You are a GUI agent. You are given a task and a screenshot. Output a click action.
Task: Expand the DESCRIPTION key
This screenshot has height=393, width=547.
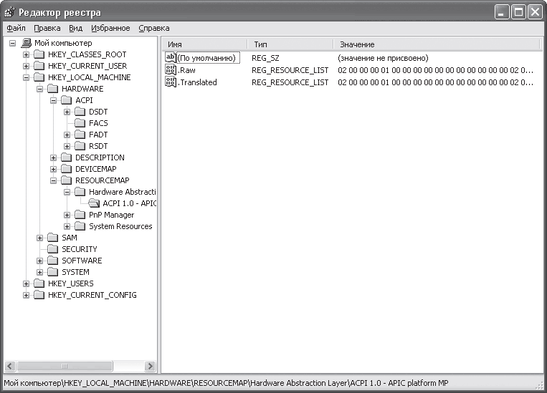pos(53,157)
